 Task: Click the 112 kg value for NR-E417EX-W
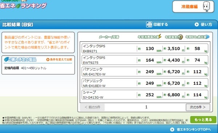coord(197,72)
